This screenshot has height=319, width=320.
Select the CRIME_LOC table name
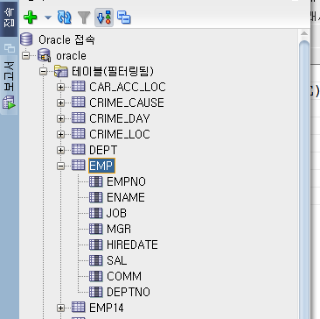coord(120,134)
